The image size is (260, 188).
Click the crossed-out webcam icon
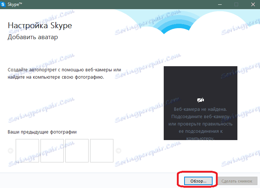coord(201,100)
